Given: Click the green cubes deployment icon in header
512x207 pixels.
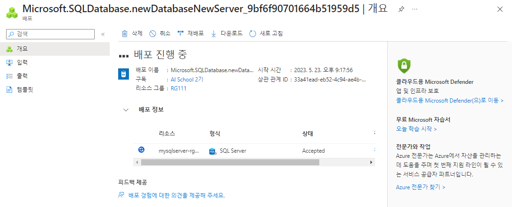Looking at the screenshot, I should coord(12,12).
